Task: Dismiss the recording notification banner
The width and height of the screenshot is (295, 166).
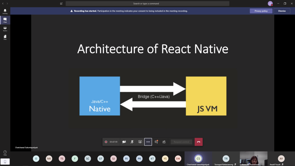Action: click(282, 11)
